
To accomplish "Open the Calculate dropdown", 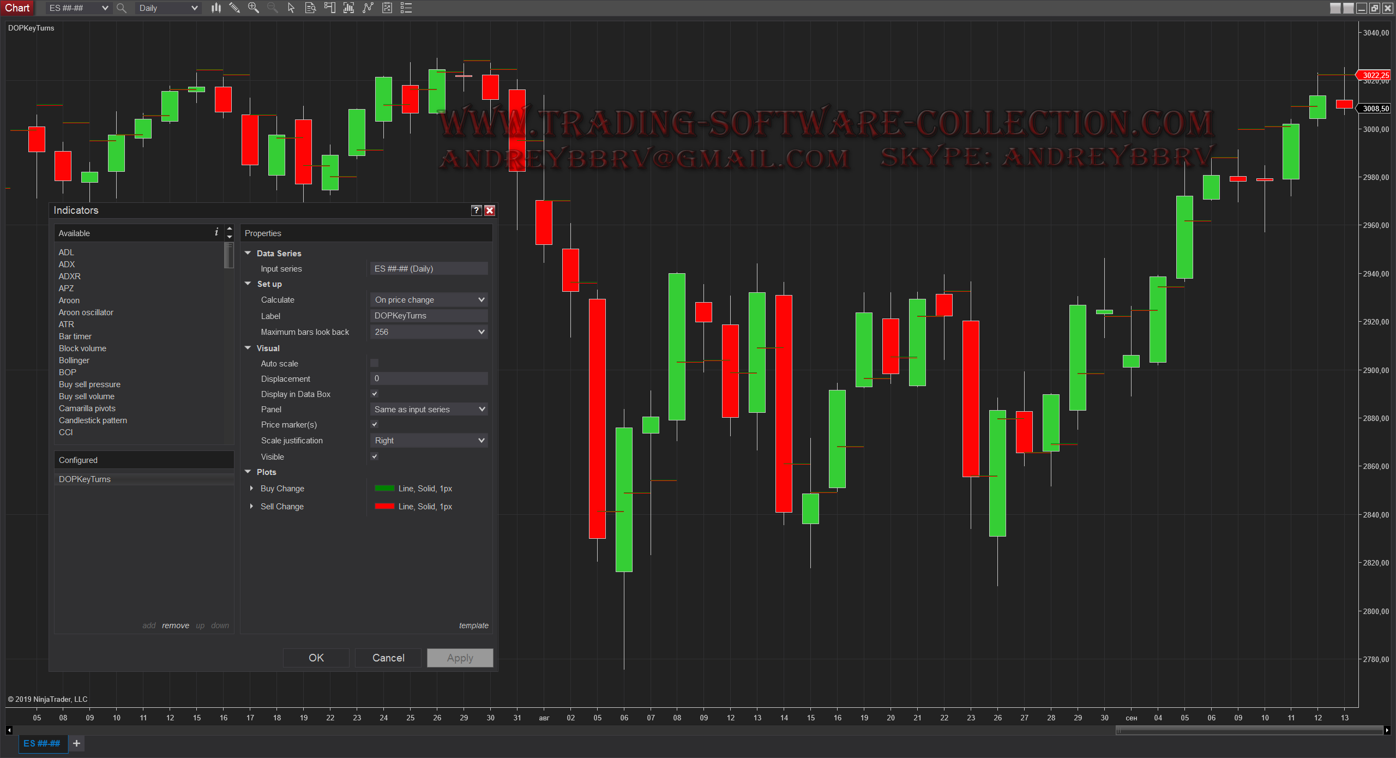I will pos(429,300).
